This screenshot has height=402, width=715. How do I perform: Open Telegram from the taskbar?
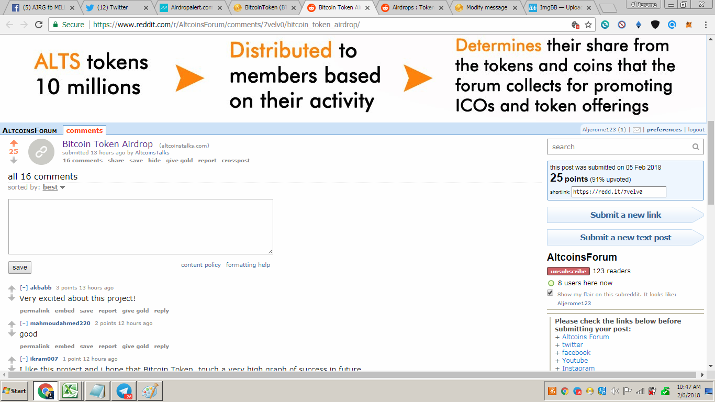click(x=124, y=391)
